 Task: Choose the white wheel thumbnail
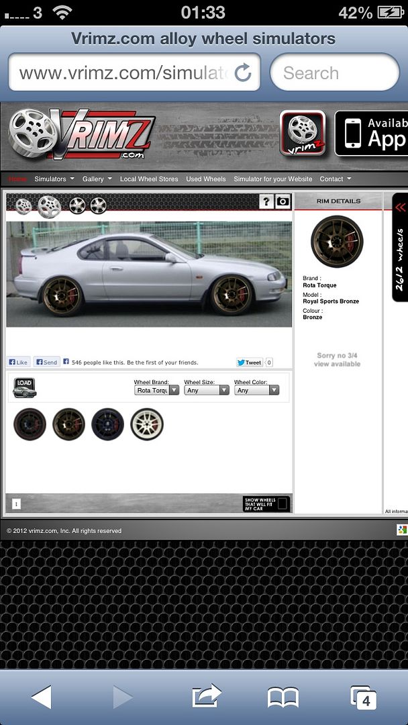146,424
